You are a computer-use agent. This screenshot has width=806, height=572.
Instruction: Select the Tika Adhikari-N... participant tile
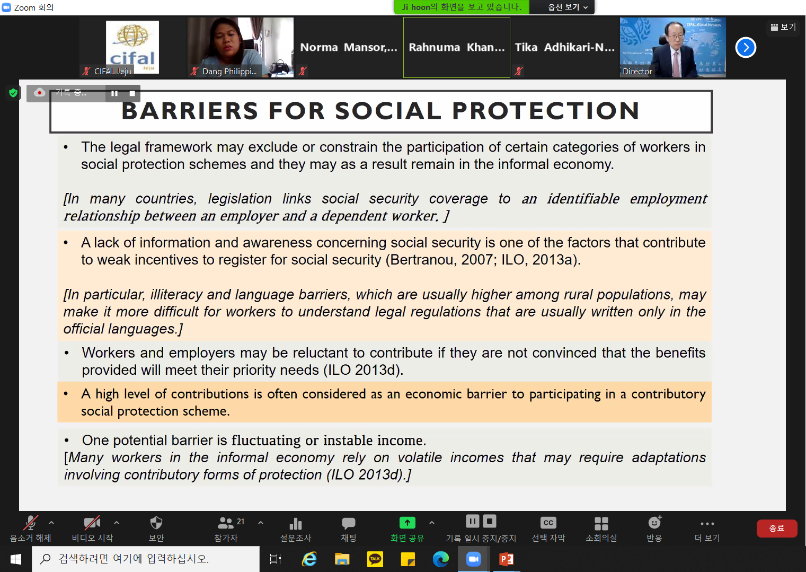tap(565, 48)
